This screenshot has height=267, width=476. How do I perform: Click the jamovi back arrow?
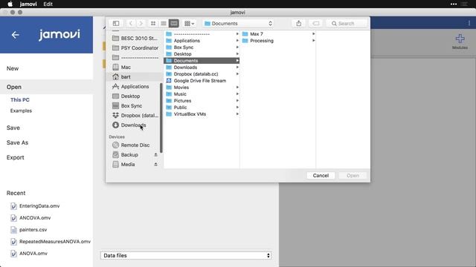tap(15, 35)
